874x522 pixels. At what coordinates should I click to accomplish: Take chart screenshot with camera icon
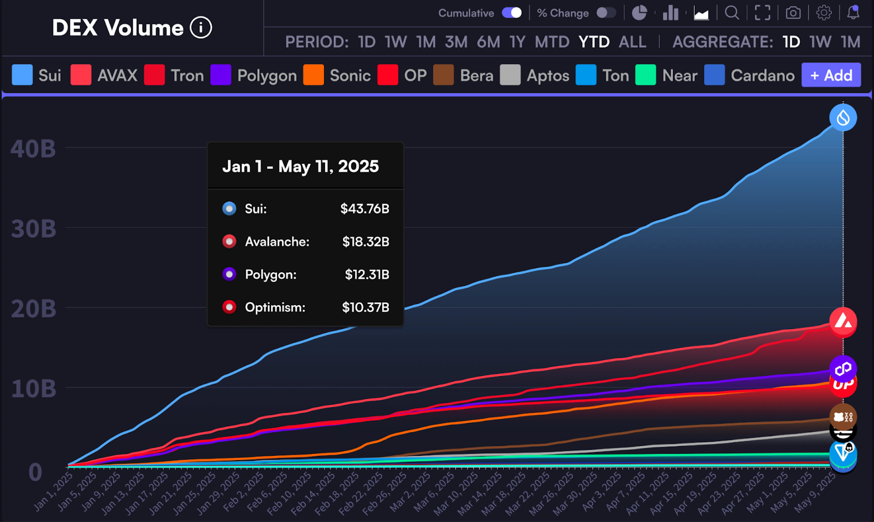tap(793, 13)
